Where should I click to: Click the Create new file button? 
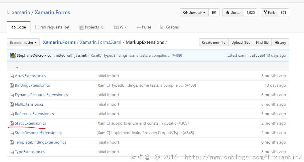pyautogui.click(x=214, y=43)
